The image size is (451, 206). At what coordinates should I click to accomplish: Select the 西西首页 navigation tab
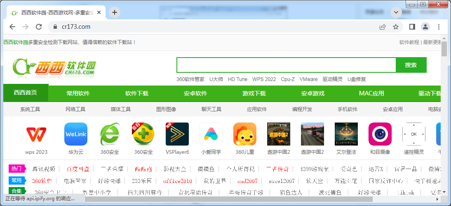pos(26,93)
